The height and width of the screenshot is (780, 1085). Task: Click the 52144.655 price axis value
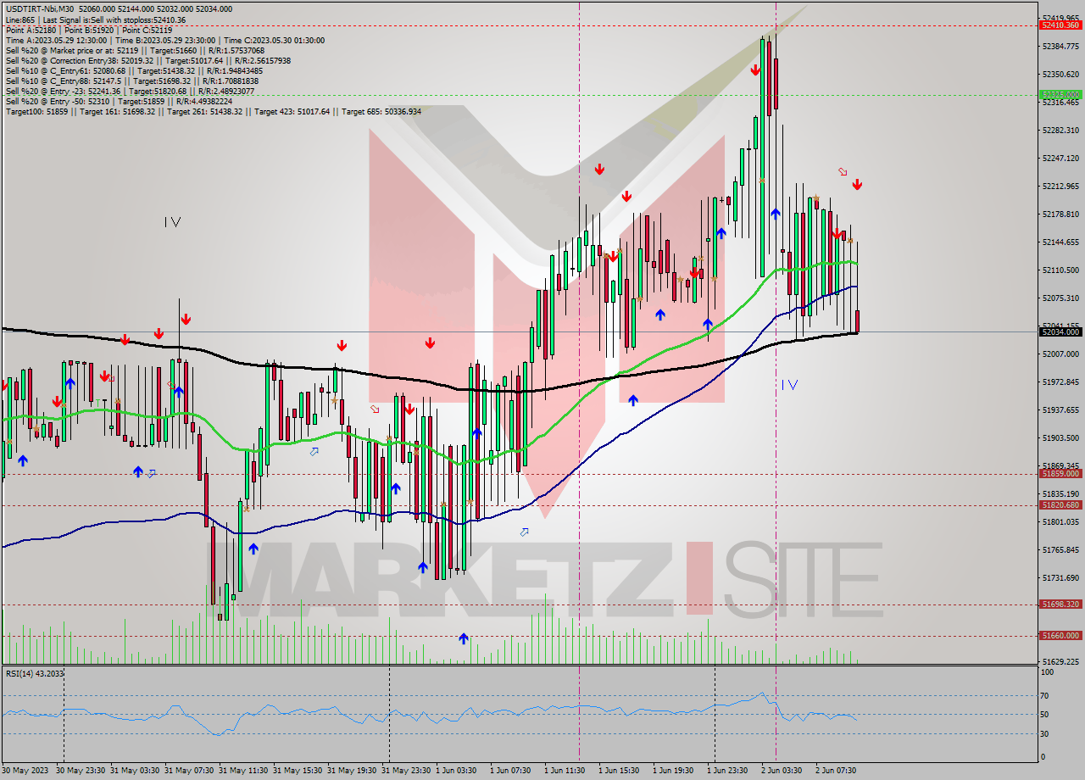pos(1060,242)
